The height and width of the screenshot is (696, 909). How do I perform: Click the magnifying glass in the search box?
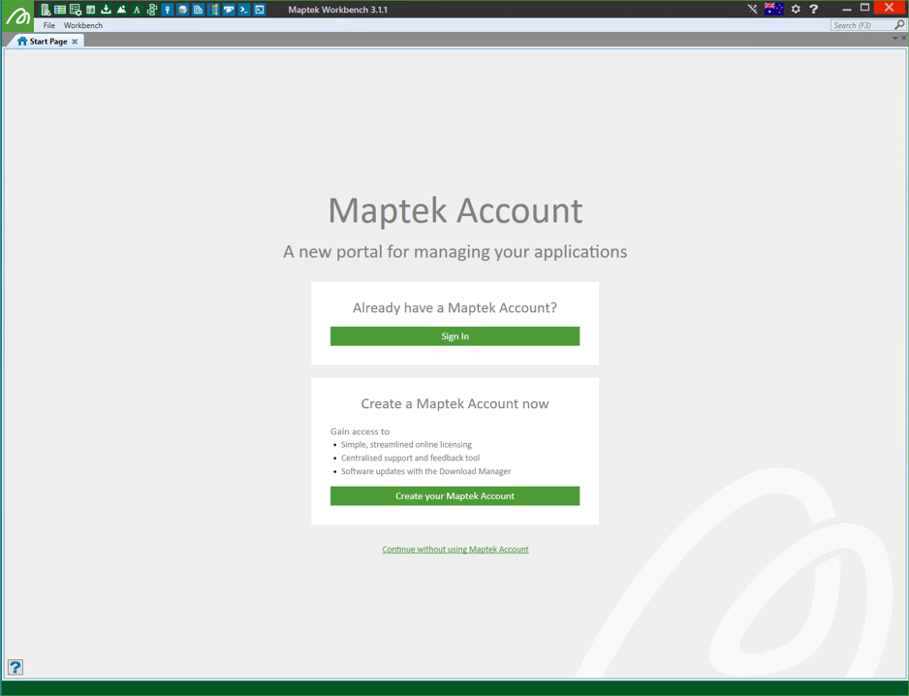(x=899, y=25)
